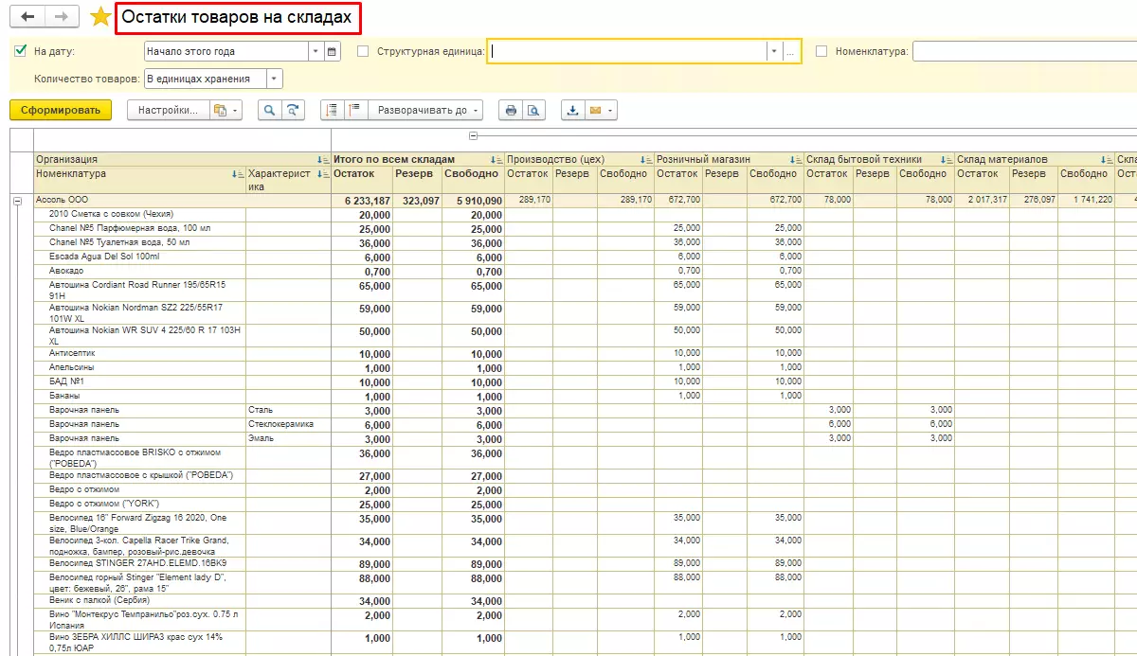Expand the "В единицах хранения" dropdown
The width and height of the screenshot is (1137, 656).
274,79
